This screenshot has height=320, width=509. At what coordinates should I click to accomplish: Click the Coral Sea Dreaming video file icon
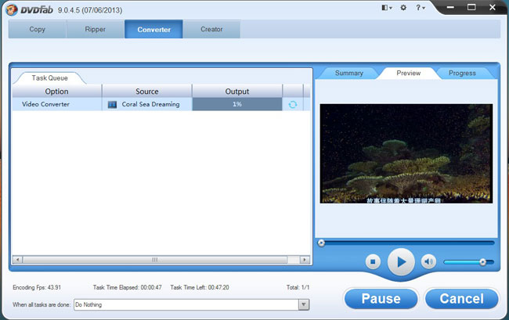point(112,104)
